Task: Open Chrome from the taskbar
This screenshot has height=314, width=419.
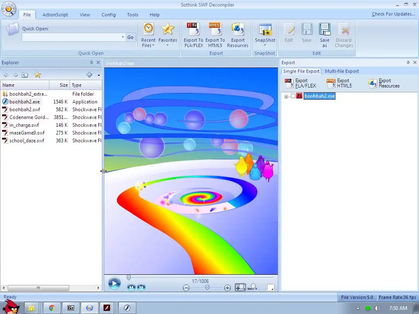Action: tap(52, 308)
